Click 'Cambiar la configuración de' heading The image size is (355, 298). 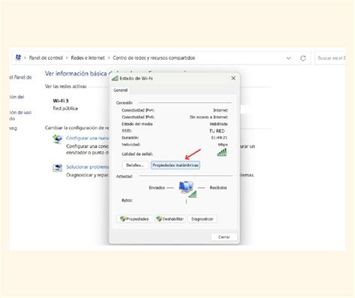pyautogui.click(x=77, y=128)
